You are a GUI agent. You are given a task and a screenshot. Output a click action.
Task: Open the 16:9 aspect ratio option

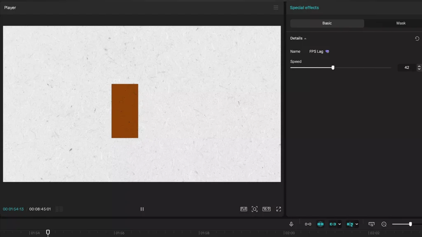pyautogui.click(x=266, y=209)
